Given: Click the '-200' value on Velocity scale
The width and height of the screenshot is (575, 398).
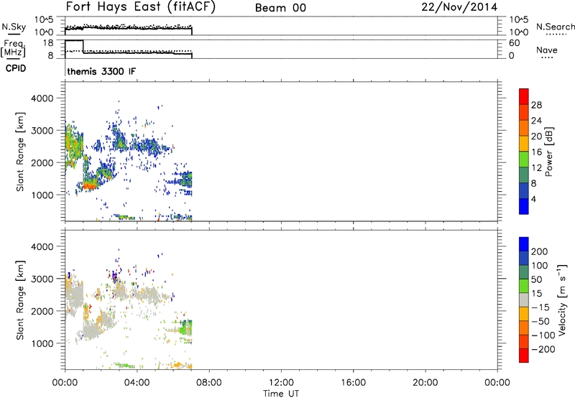Looking at the screenshot, I should click(543, 349).
